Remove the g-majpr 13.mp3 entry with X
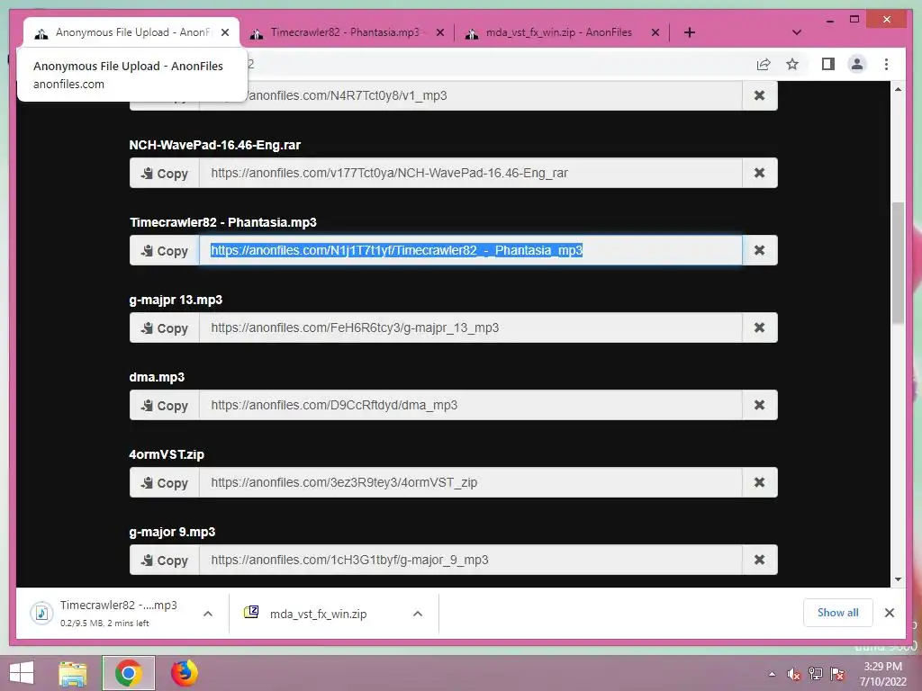 pos(760,328)
